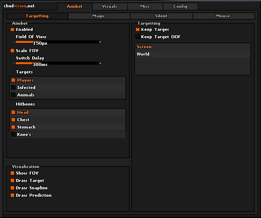Click the chudvision.net title logo
This screenshot has width=261, height=218.
tap(19, 6)
